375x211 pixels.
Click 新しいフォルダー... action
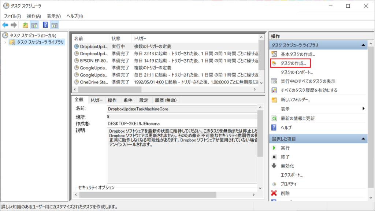click(296, 100)
